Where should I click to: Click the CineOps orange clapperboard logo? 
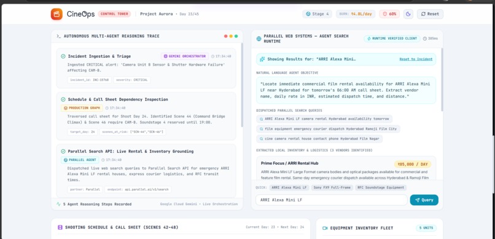click(57, 14)
